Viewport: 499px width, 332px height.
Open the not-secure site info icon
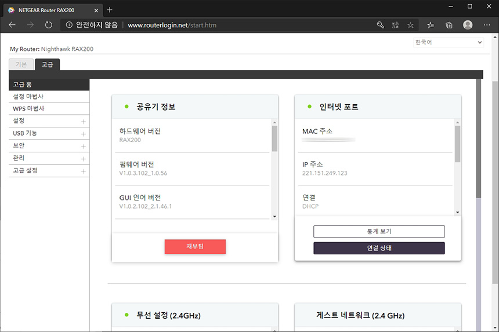pos(69,25)
